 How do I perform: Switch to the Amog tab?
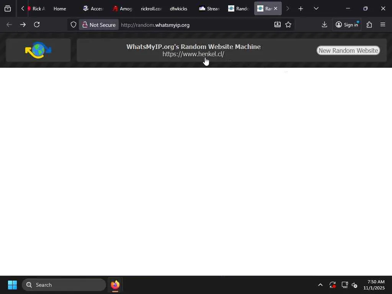(122, 8)
